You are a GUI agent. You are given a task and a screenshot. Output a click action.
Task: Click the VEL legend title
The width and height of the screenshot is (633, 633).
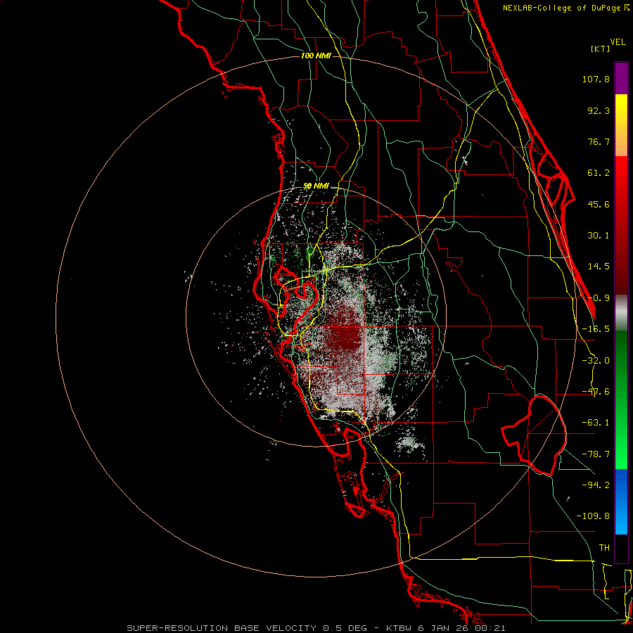coord(618,42)
